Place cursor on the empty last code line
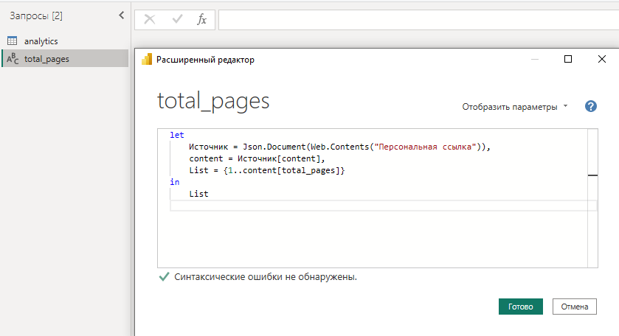Viewport: 619px width, 336px height. point(383,206)
